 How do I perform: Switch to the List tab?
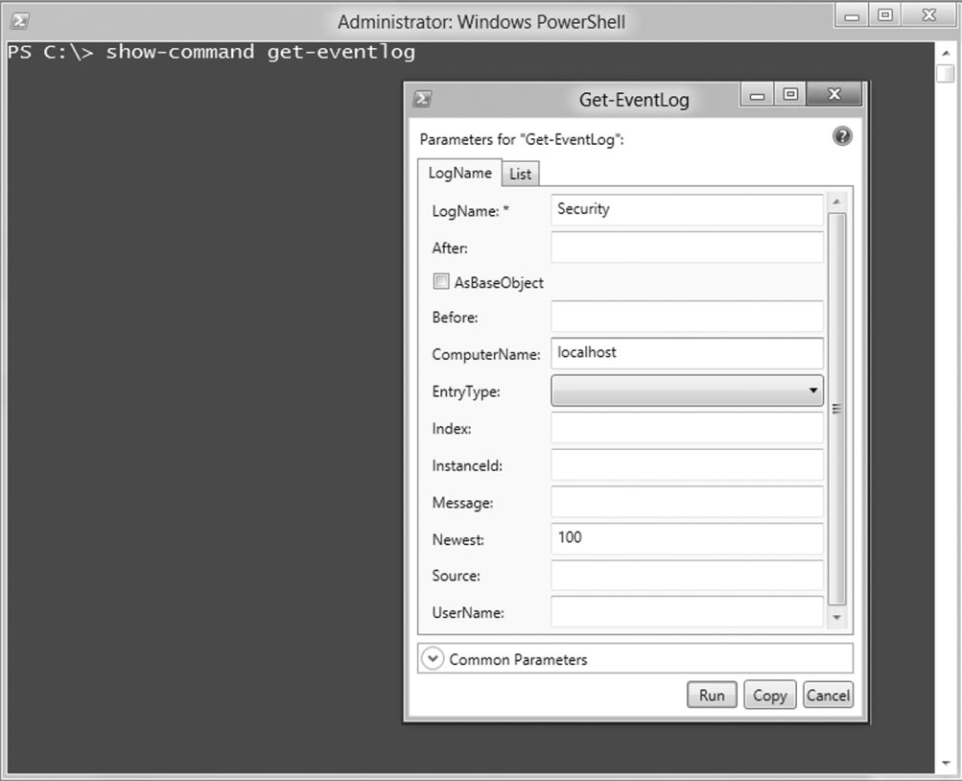click(x=520, y=174)
